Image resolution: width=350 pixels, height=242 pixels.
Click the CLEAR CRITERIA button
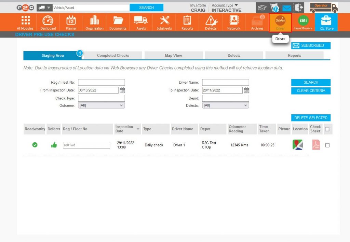coord(310,90)
